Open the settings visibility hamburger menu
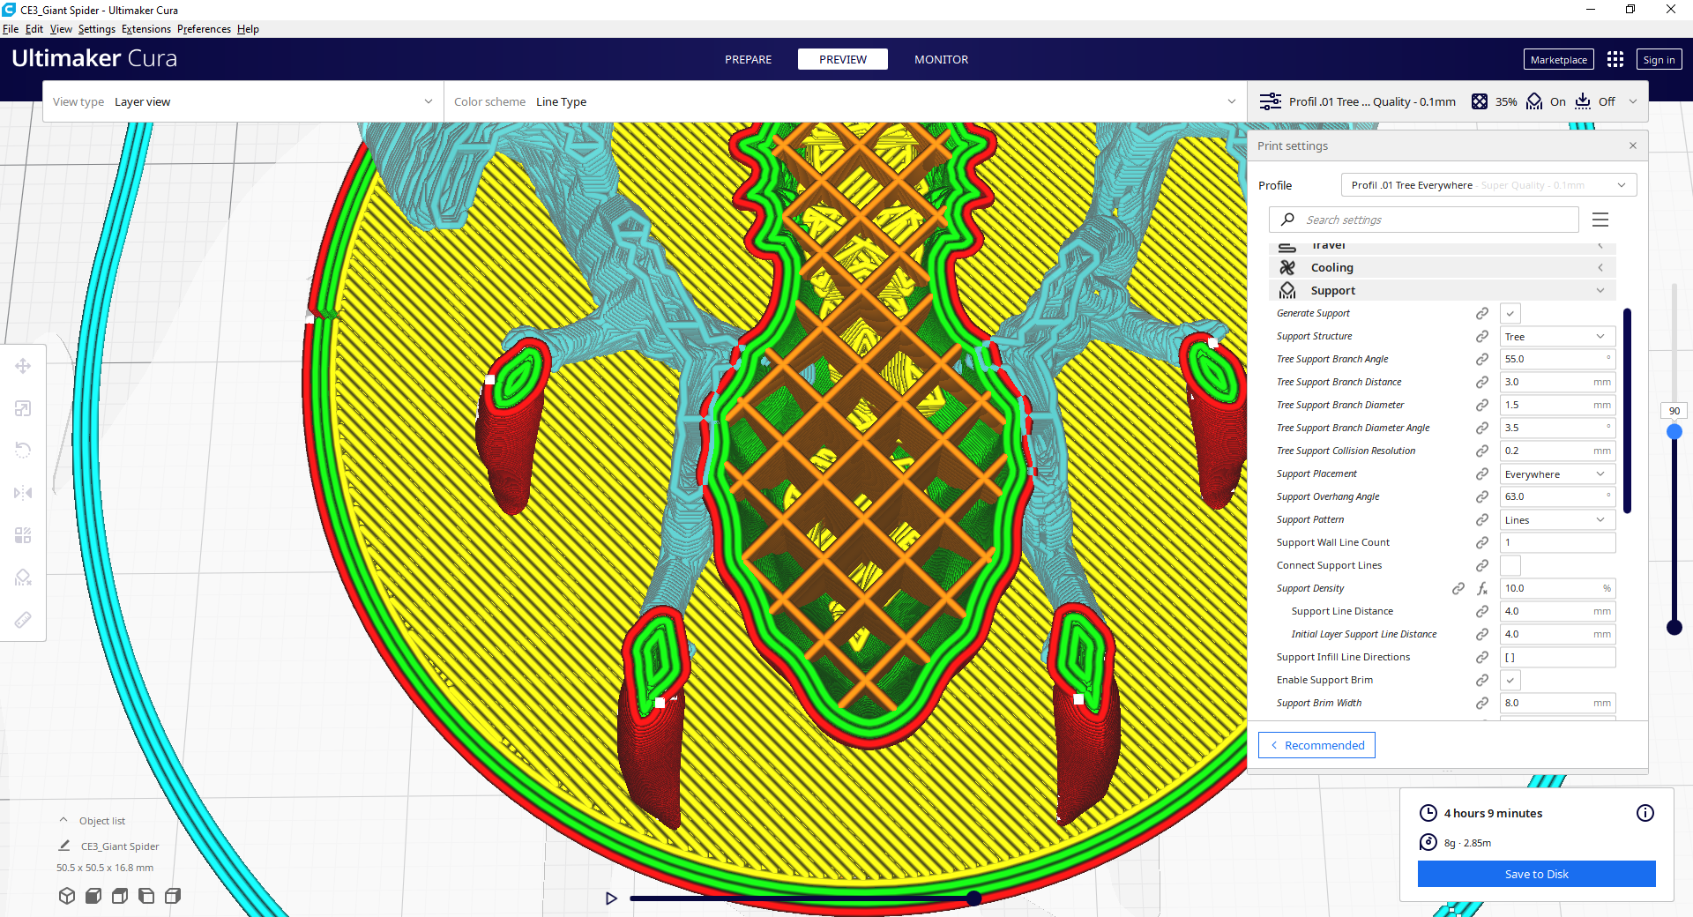This screenshot has height=917, width=1693. [1600, 220]
